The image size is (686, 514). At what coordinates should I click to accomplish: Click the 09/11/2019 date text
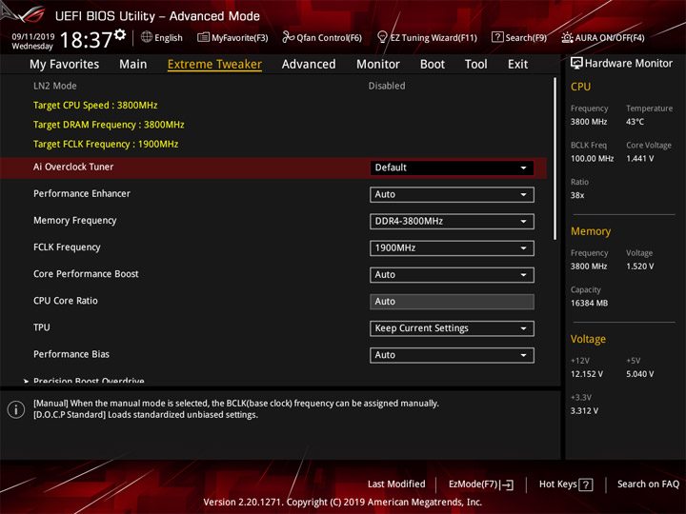[x=32, y=37]
